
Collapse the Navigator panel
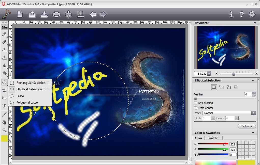[255, 23]
